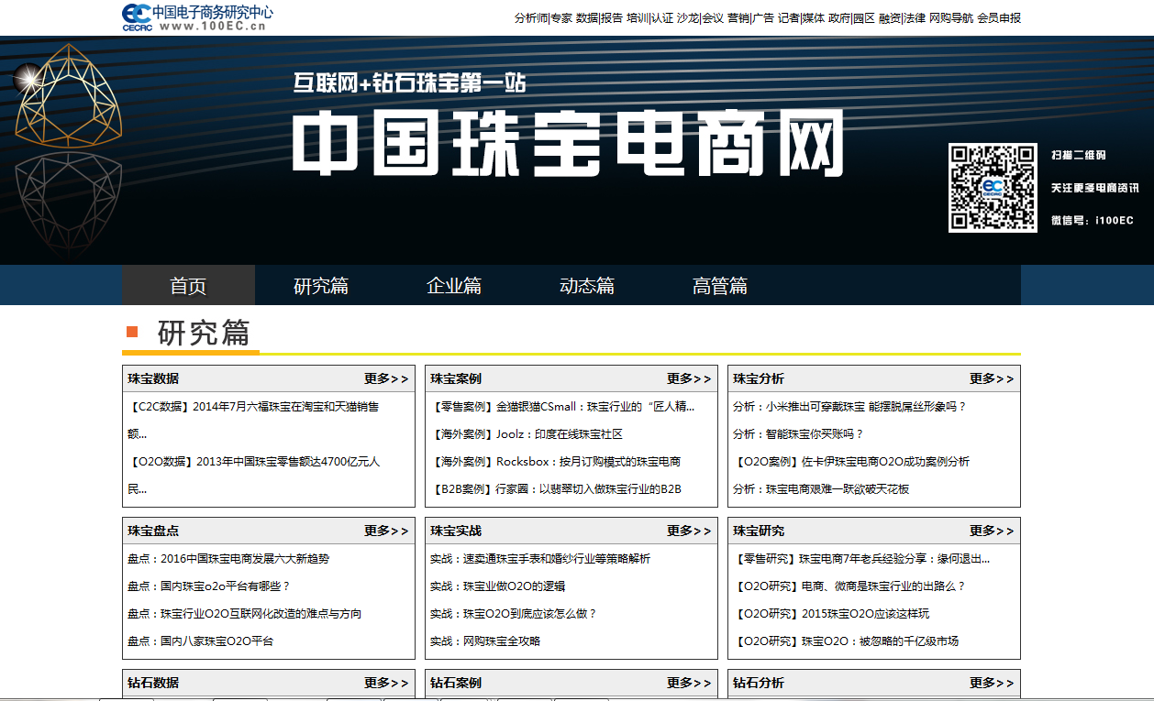Click the QR code image in banner
This screenshot has height=701, width=1154.
[993, 188]
